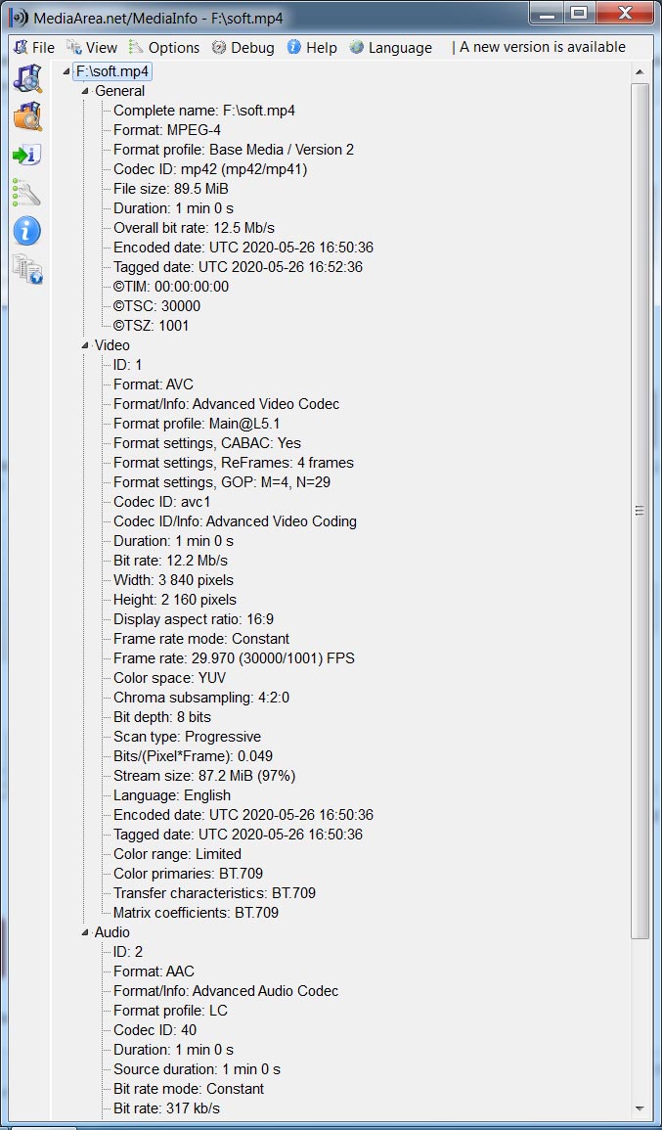Select 'Overall bit rate: 12.5 Mb/s' row

coord(194,228)
